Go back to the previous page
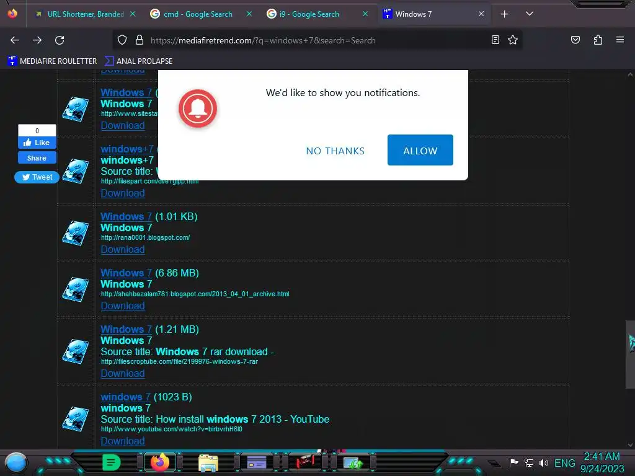Screen dimensions: 635x476 click(15, 40)
